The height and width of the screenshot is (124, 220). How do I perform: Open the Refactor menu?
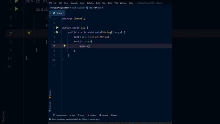click(90, 3)
